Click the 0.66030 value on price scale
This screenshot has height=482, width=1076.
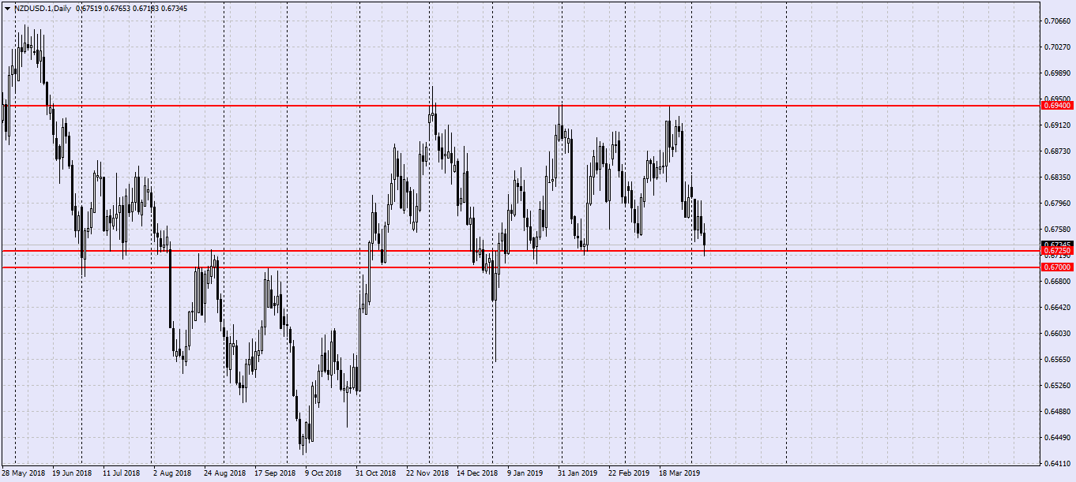coord(1057,334)
